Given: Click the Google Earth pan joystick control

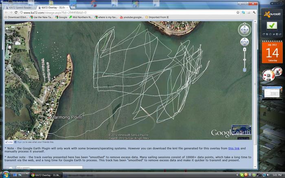Looking at the screenshot, I should coord(244,41).
